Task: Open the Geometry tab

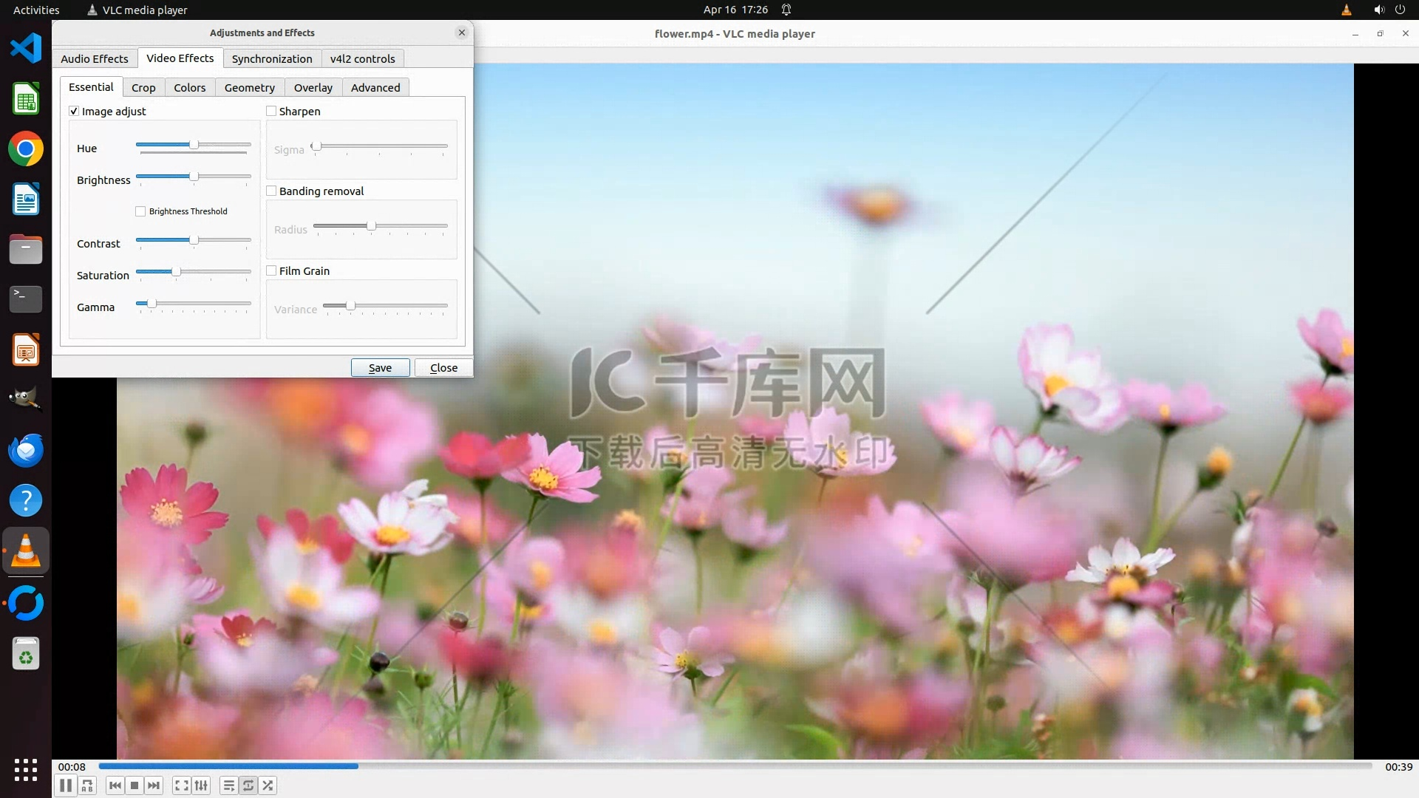Action: click(x=249, y=87)
